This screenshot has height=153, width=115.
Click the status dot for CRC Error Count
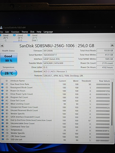click(3, 136)
